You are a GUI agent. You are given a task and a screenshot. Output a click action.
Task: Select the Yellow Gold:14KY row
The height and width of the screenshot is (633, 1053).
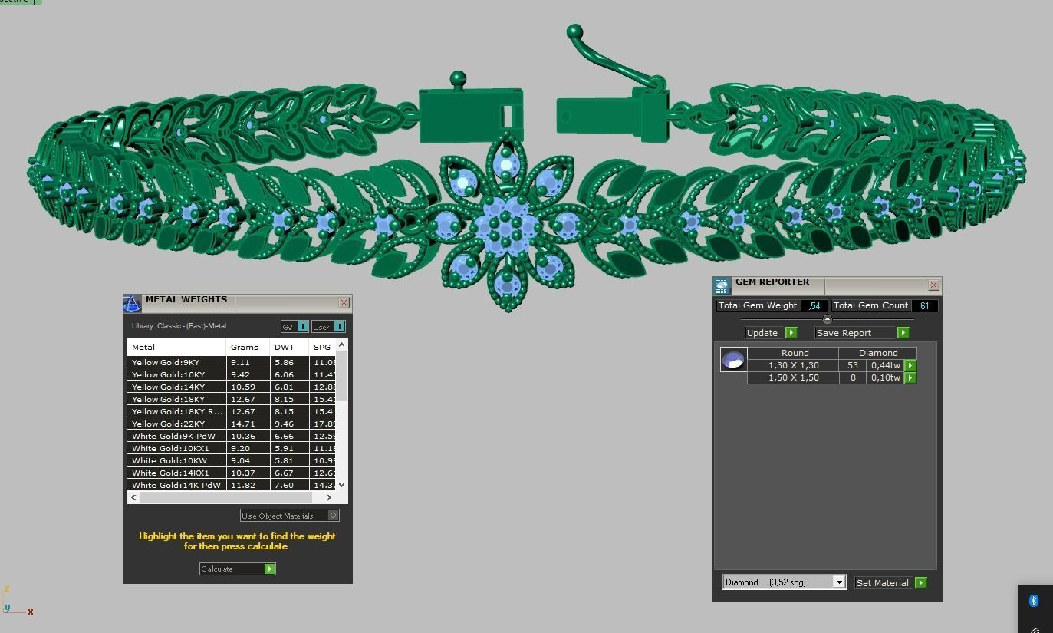[232, 387]
